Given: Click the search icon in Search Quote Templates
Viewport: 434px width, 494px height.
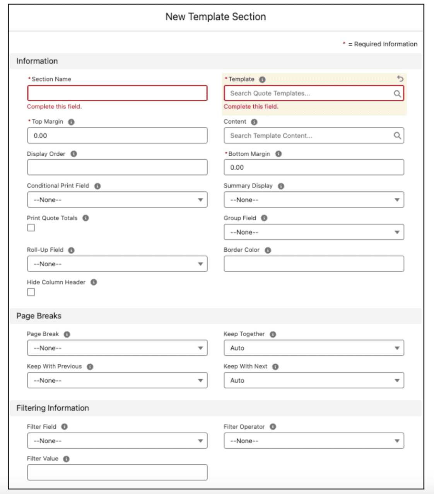Looking at the screenshot, I should 397,94.
